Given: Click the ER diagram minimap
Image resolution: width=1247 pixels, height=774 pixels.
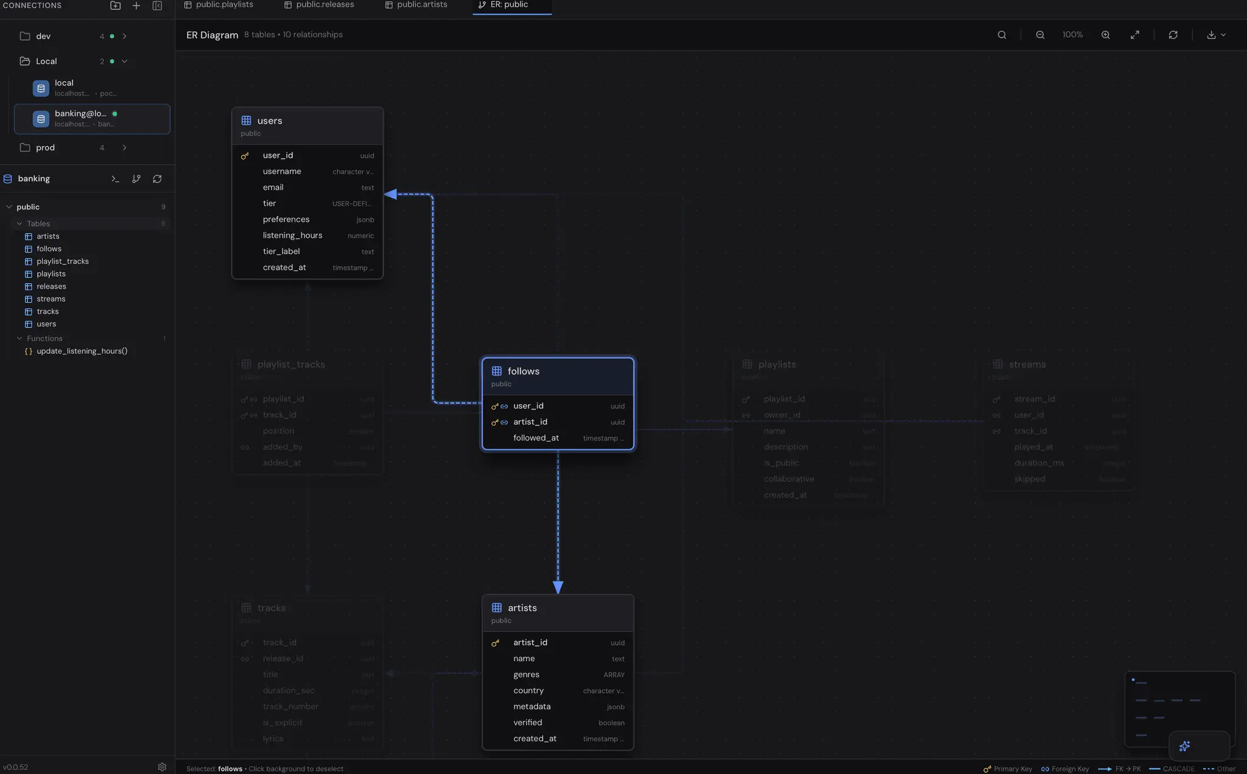Looking at the screenshot, I should click(x=1179, y=709).
